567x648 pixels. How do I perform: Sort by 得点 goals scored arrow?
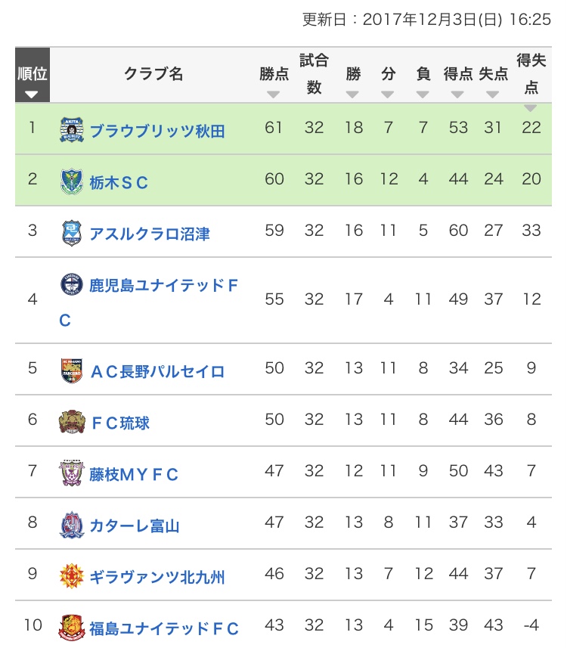pos(457,95)
